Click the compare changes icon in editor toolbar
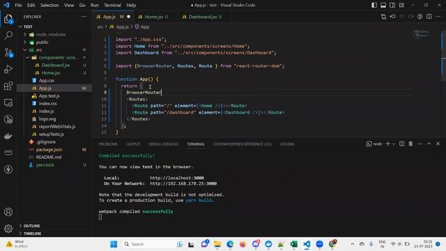This screenshot has width=446, height=251. pos(383,17)
